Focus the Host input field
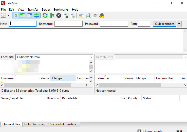The image size is (187, 132). tap(23, 24)
